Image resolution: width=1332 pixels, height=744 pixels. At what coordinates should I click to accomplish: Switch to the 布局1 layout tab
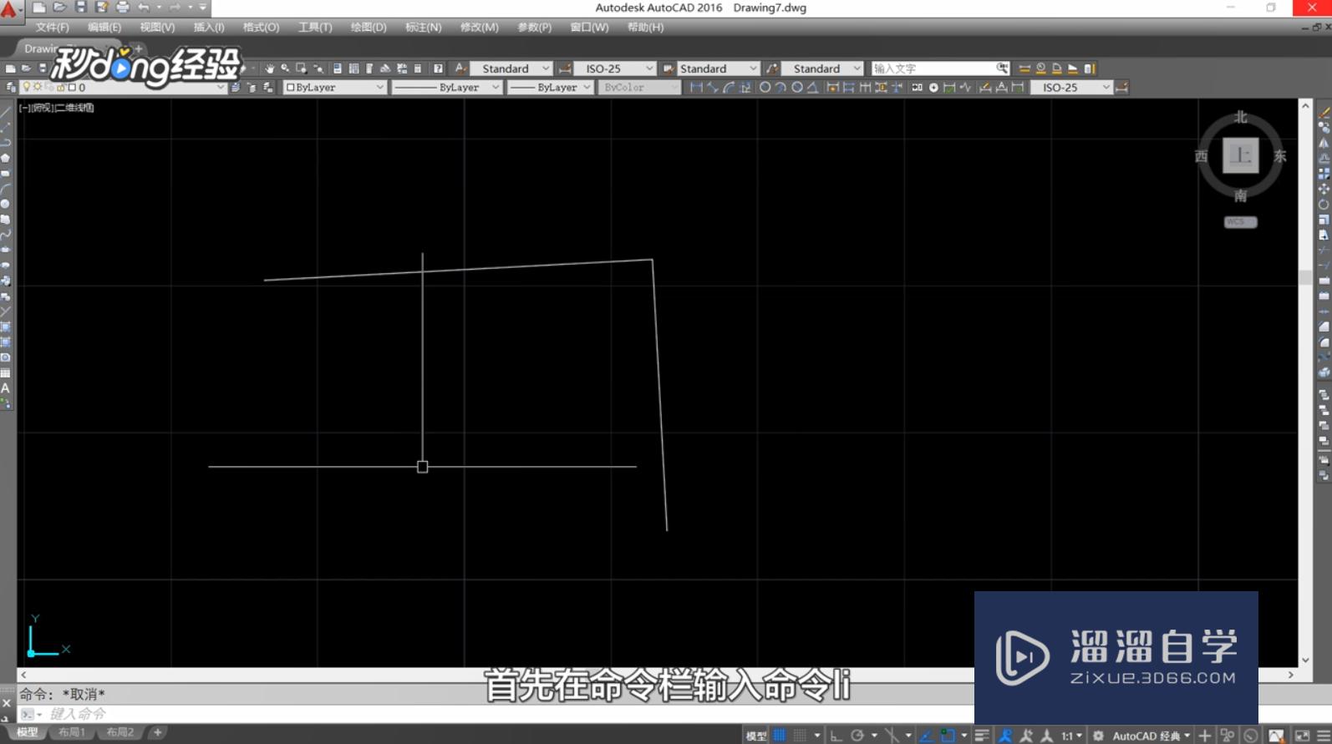pyautogui.click(x=72, y=732)
